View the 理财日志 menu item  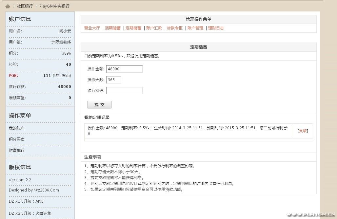(216, 28)
